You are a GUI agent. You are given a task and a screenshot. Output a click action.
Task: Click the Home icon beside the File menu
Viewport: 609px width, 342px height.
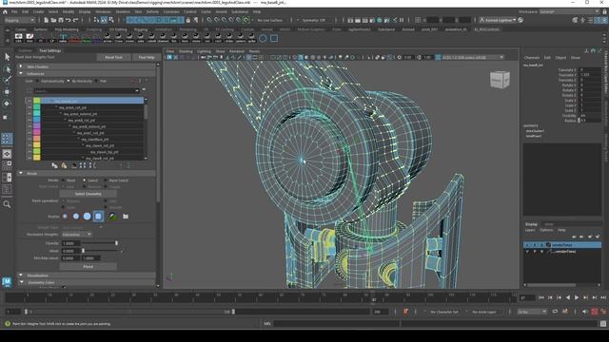[5, 11]
